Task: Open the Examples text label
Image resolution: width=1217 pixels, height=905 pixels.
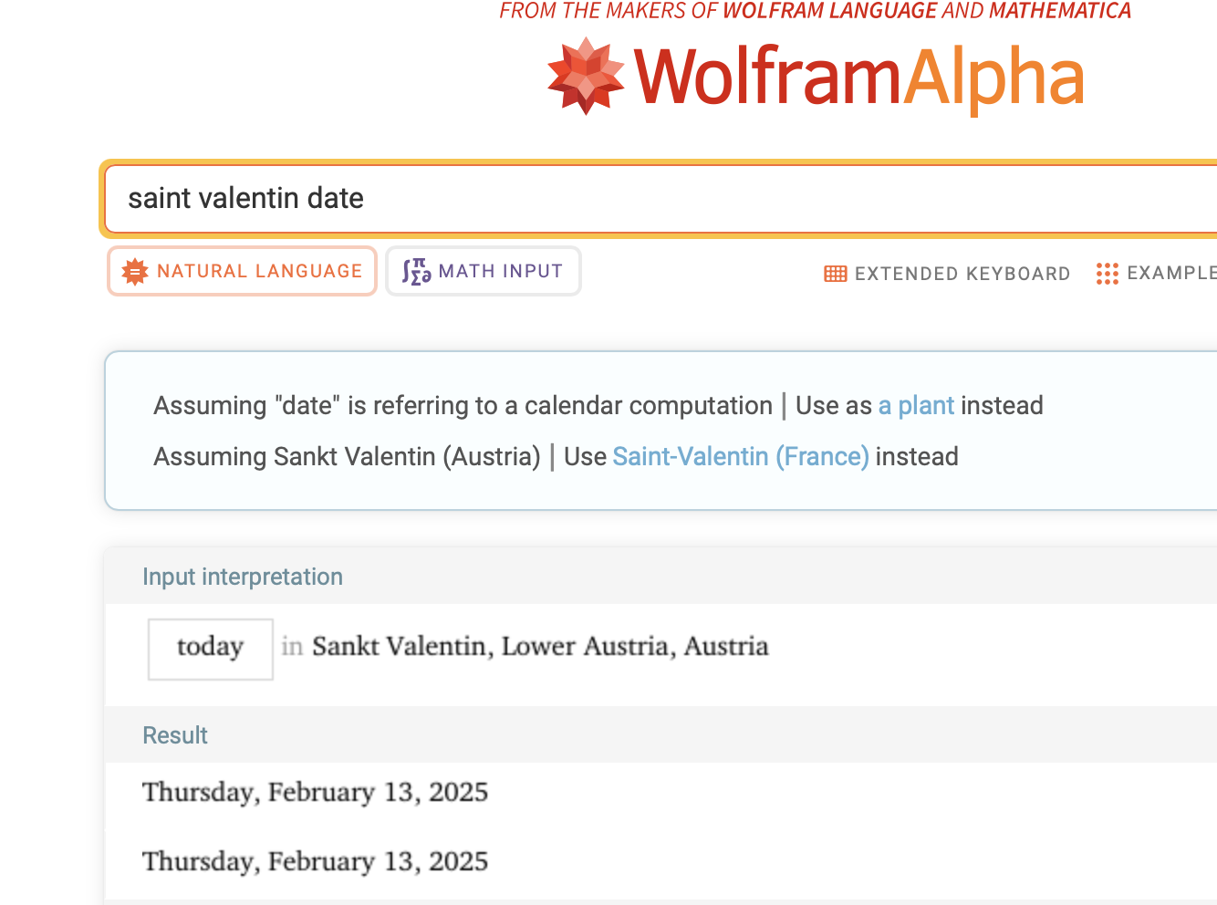Action: click(1171, 273)
